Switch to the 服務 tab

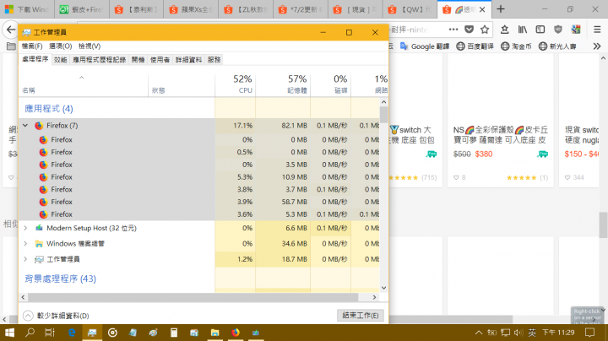click(x=214, y=60)
